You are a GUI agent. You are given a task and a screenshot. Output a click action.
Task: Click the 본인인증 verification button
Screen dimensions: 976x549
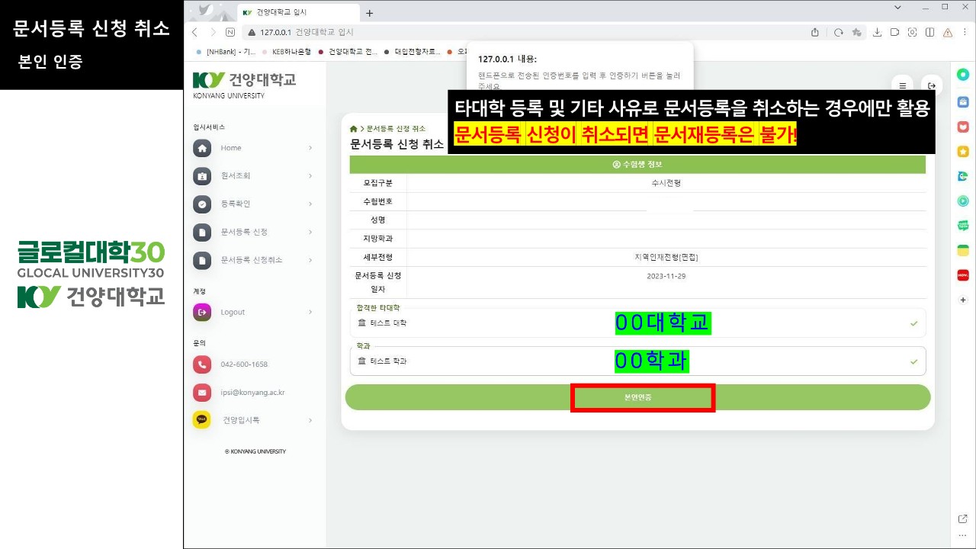click(x=637, y=397)
